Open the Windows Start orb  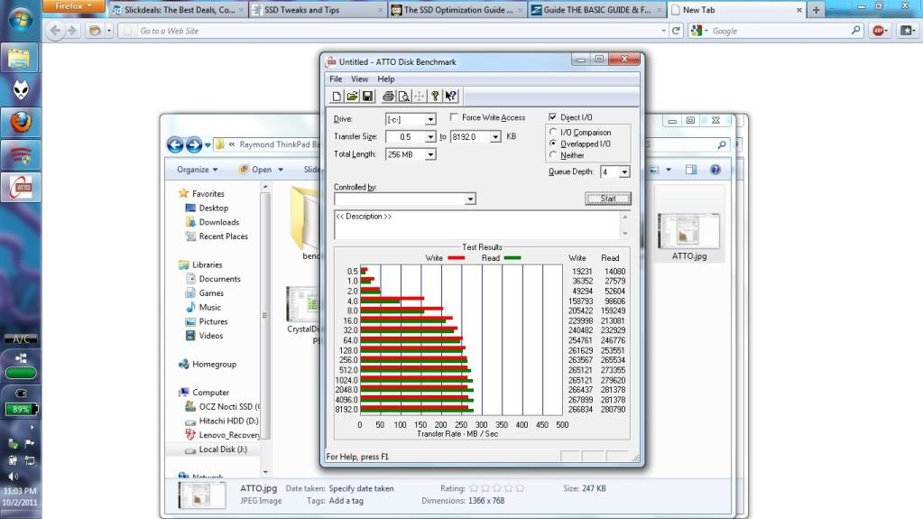coord(21,21)
